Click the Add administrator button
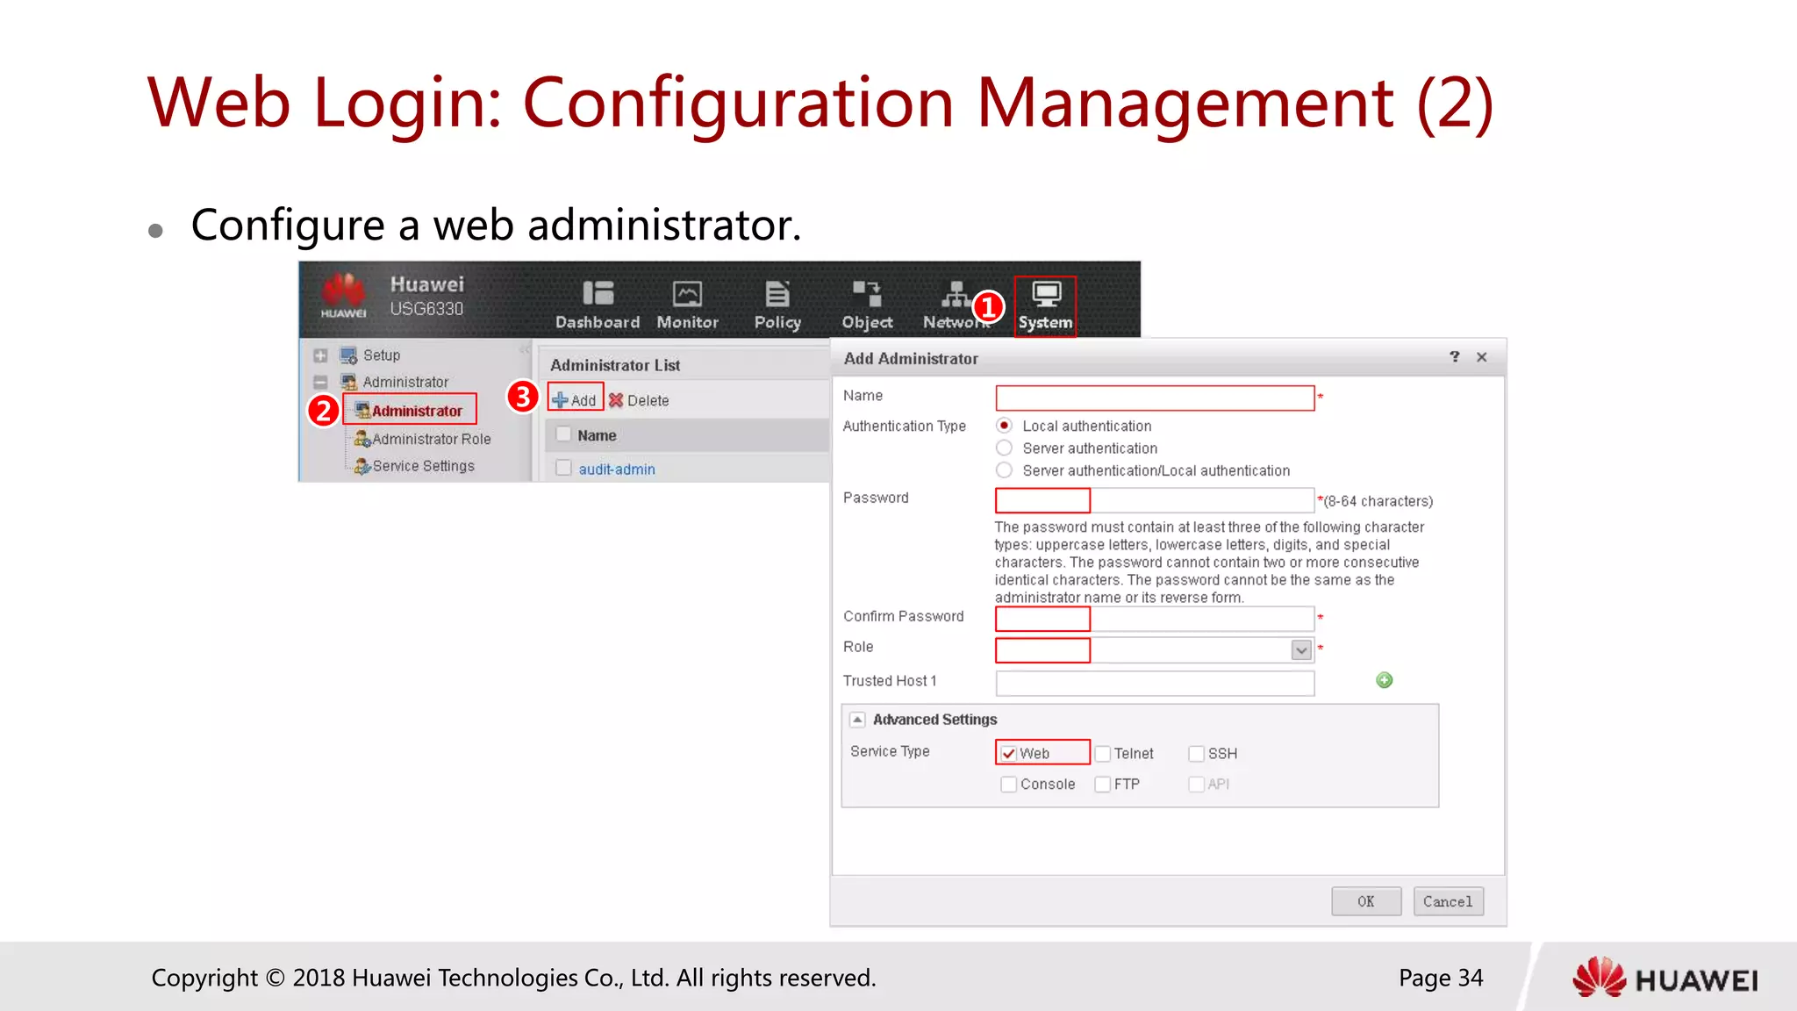 (x=575, y=400)
